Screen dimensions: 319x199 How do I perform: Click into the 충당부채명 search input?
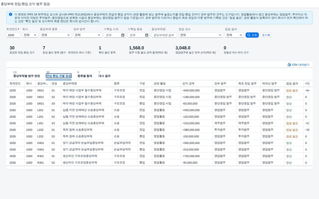click(x=164, y=35)
